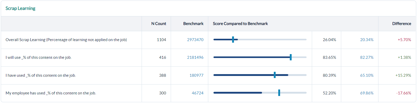
Task: Click the difference value +15.29%
Action: pyautogui.click(x=403, y=75)
